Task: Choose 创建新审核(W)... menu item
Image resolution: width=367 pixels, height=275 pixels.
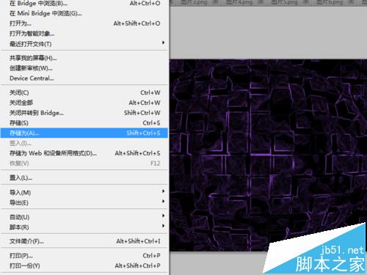Action: 84,68
